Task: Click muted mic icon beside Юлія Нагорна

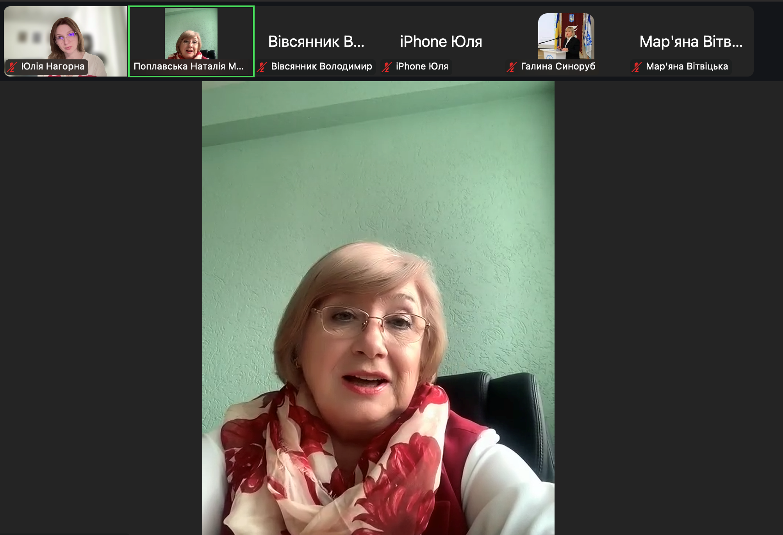Action: pos(12,67)
